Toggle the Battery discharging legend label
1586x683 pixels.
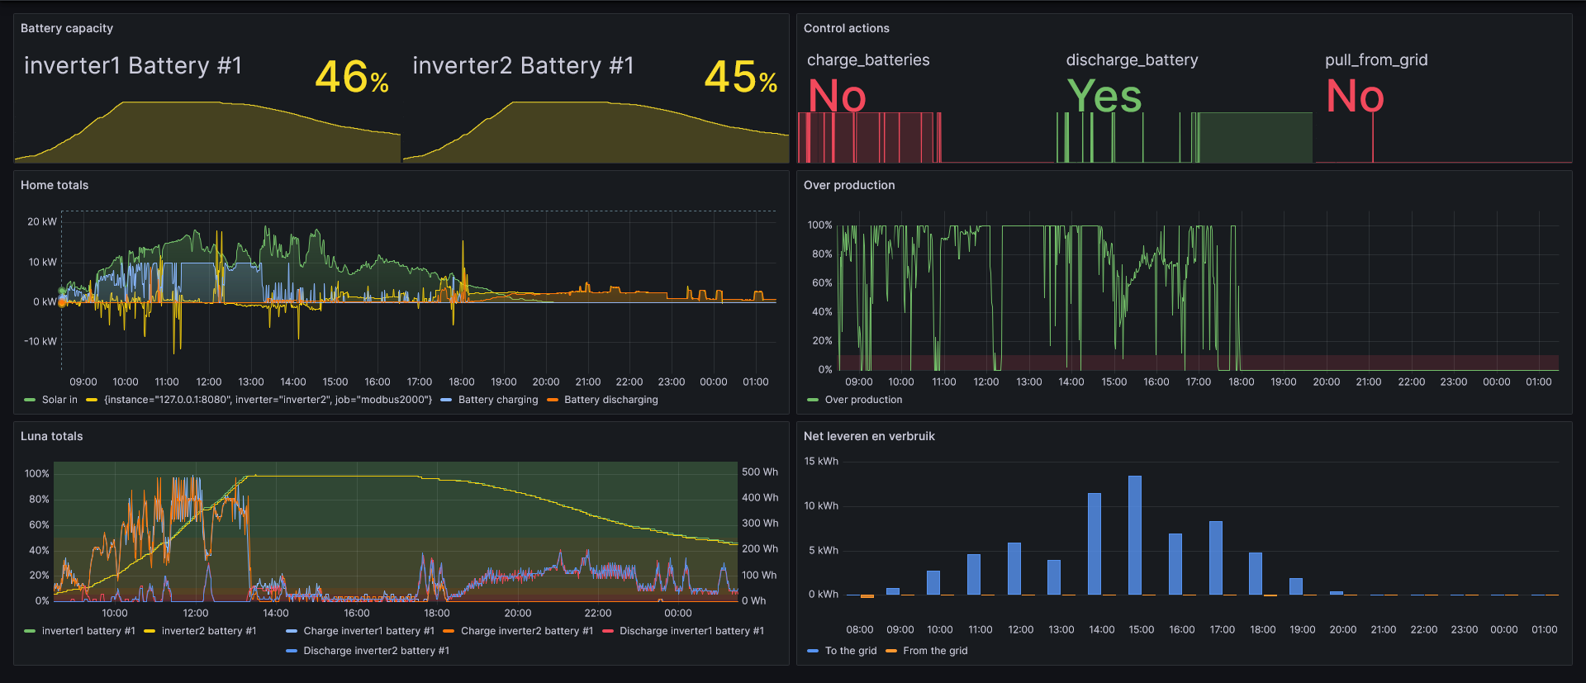611,400
